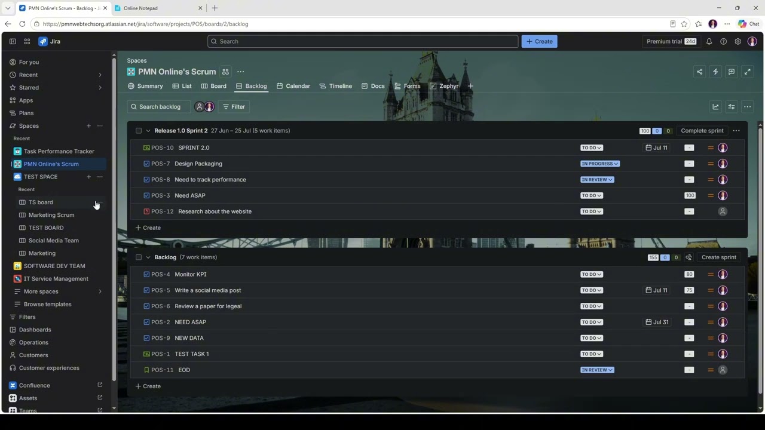Select all work items in the Backlog section

[139, 257]
